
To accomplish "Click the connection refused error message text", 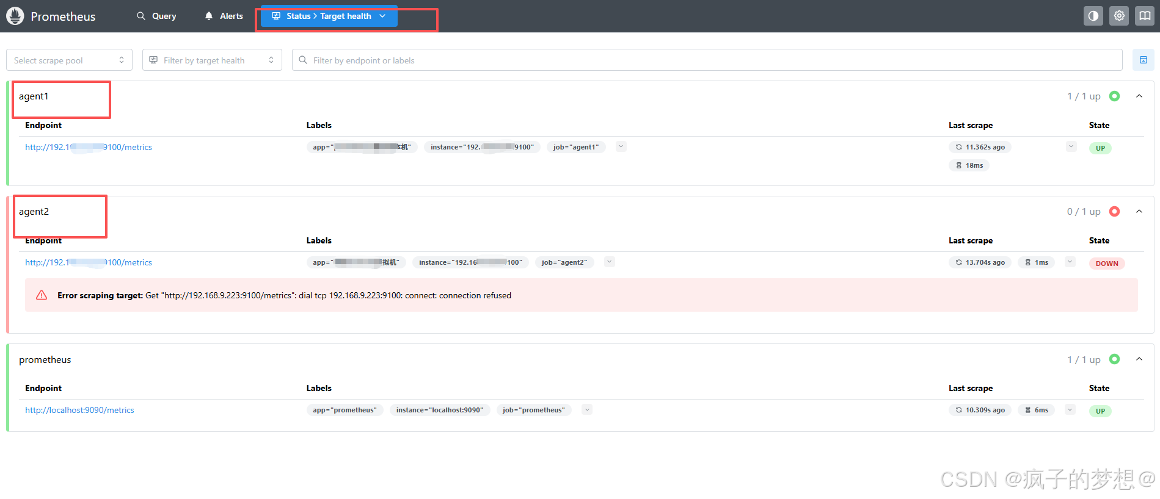I will pos(284,295).
